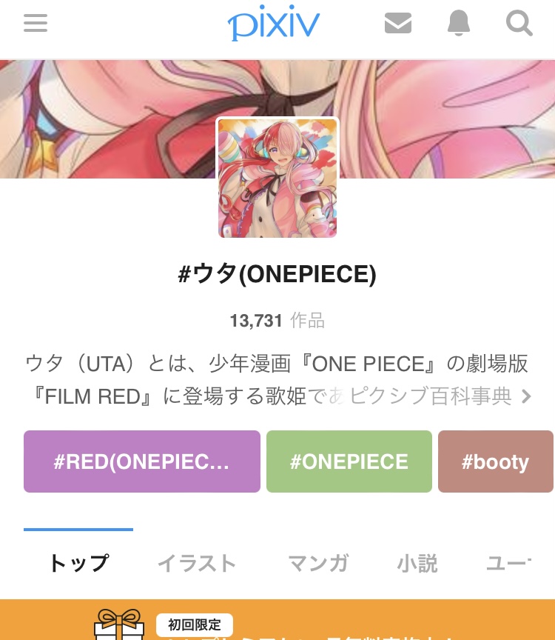Switch to the トップ tab
This screenshot has height=640, width=555.
pos(78,563)
